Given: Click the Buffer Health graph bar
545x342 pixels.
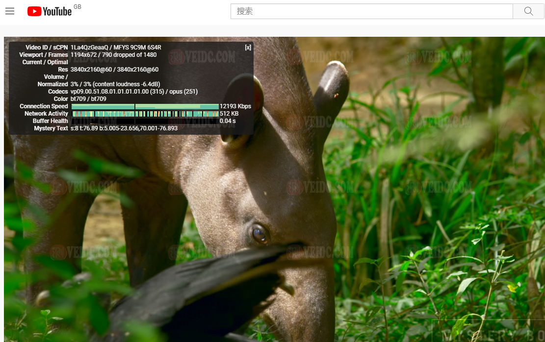Looking at the screenshot, I should (x=145, y=121).
